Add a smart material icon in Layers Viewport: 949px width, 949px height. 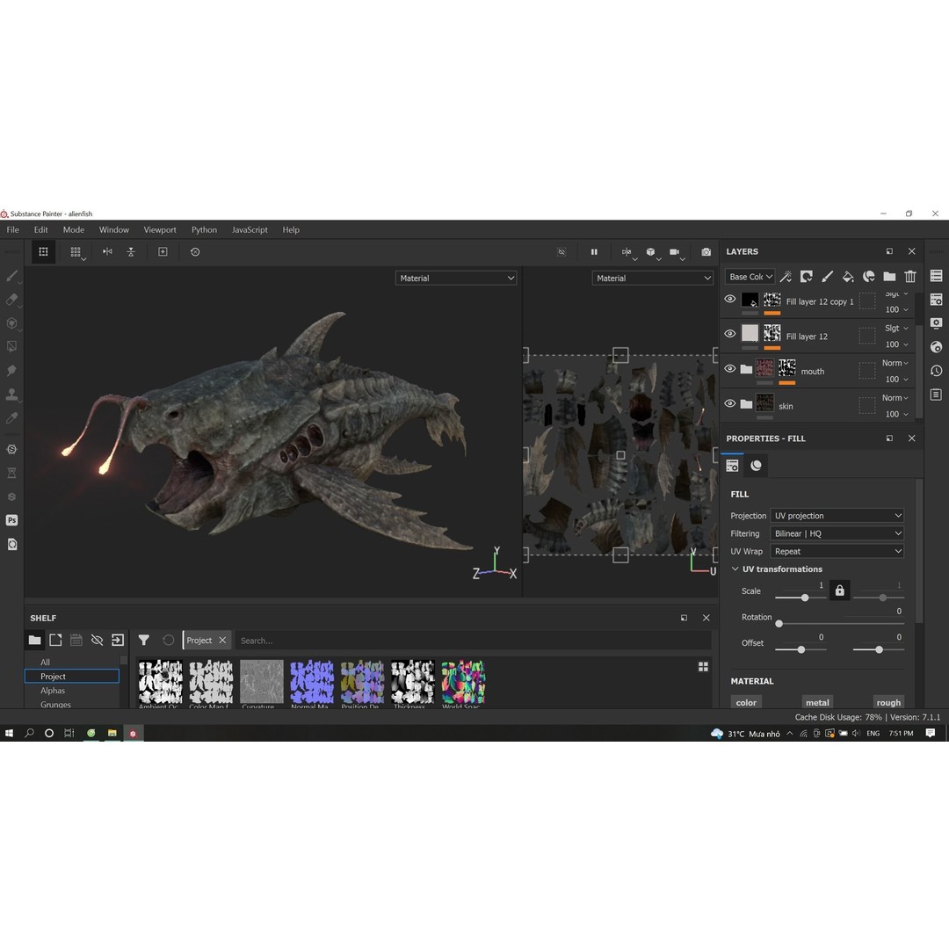pos(868,277)
